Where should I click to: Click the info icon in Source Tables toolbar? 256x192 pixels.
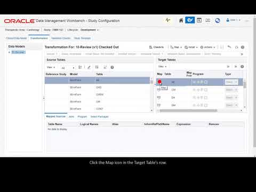[x=112, y=67]
